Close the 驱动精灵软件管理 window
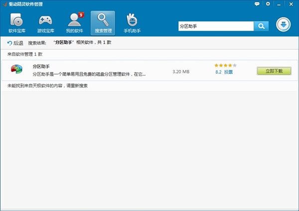Image resolution: width=299 pixels, height=211 pixels. pyautogui.click(x=291, y=4)
